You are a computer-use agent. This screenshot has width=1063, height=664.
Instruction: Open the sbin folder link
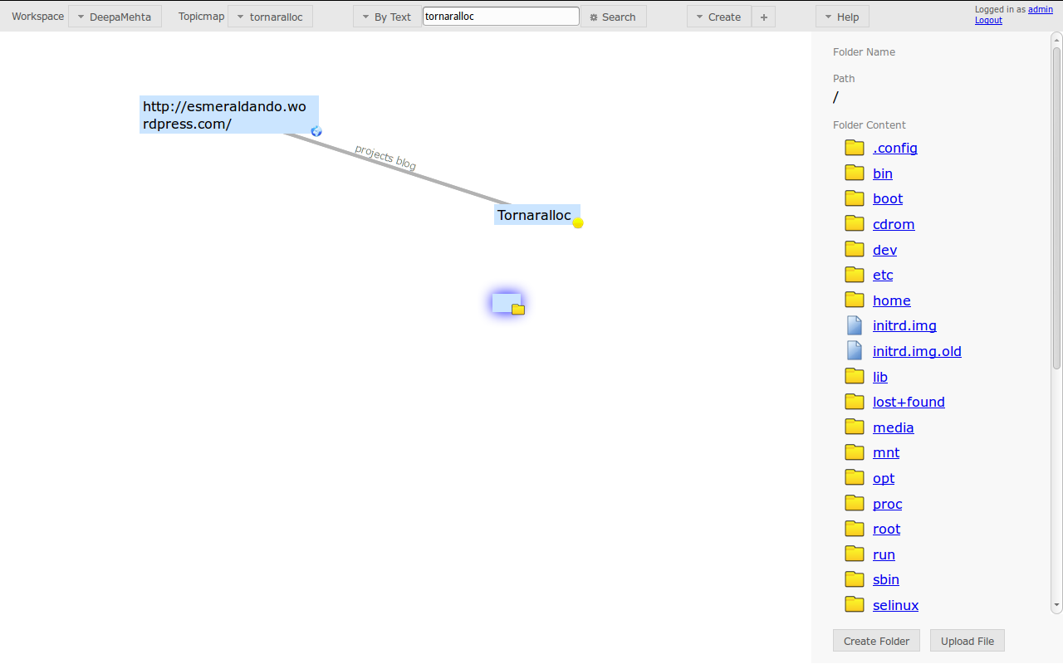(886, 579)
